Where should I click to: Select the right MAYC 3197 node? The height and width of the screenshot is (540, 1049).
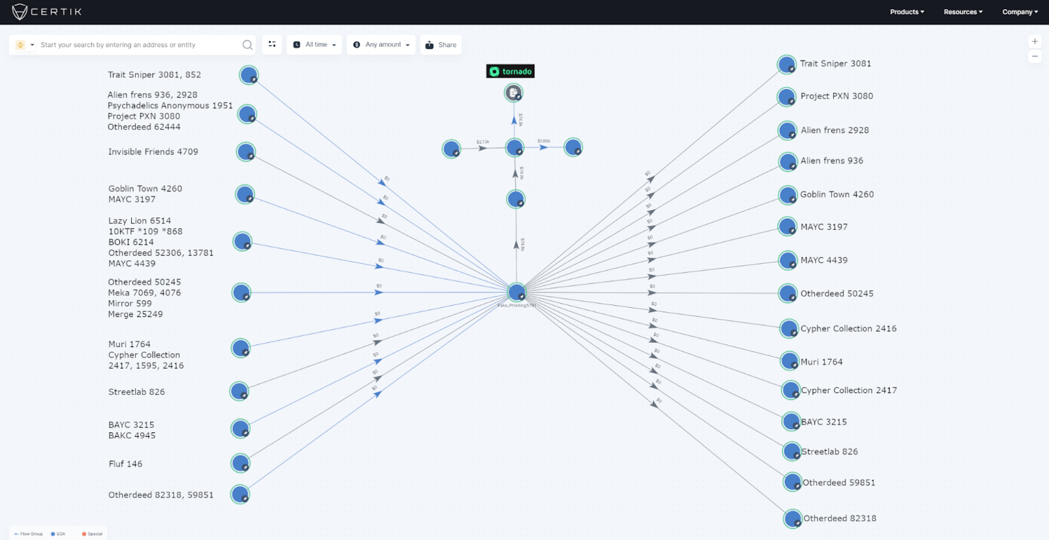coord(787,226)
